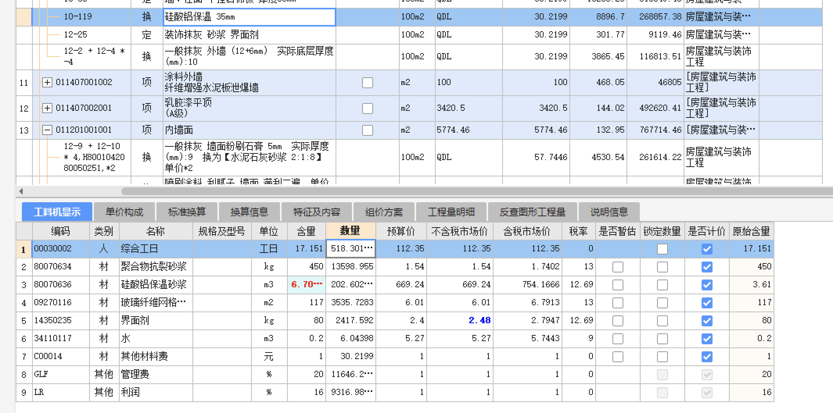
Task: Select code cell 09270116
Action: (61, 303)
